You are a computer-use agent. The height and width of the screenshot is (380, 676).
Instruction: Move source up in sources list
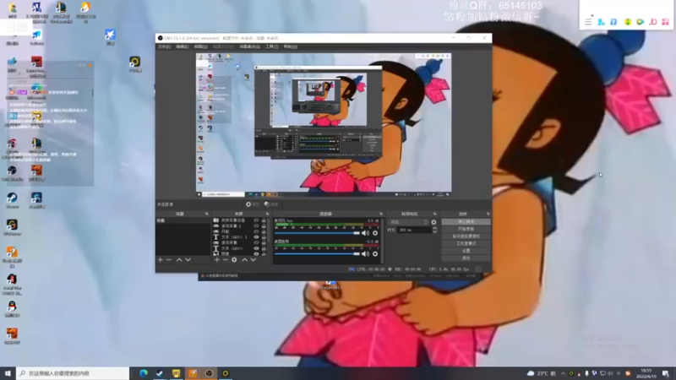point(244,260)
